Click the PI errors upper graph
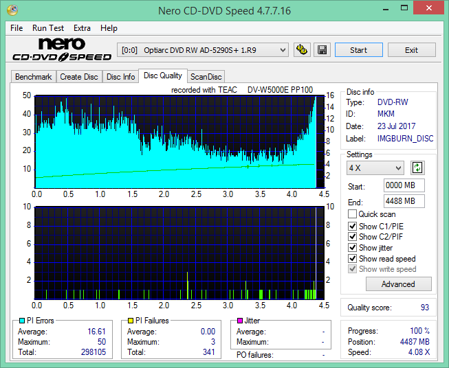The width and height of the screenshot is (449, 368). 179,141
